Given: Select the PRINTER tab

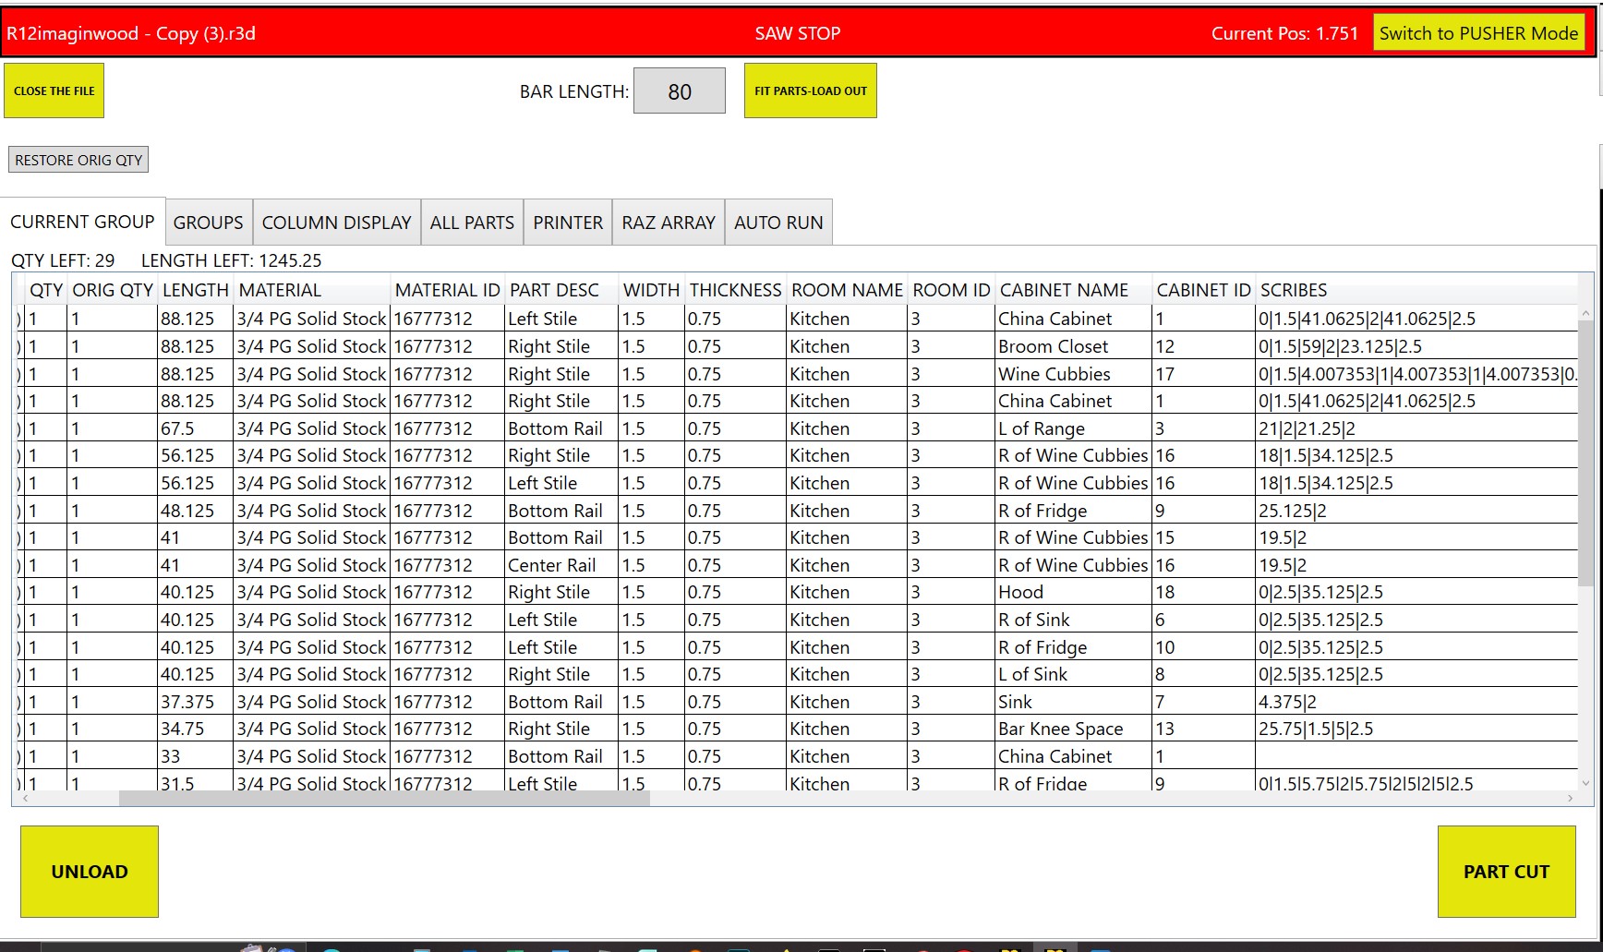Looking at the screenshot, I should tap(567, 223).
